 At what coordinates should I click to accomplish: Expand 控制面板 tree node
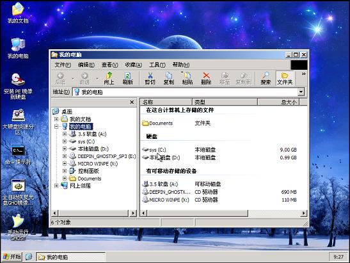(x=65, y=171)
